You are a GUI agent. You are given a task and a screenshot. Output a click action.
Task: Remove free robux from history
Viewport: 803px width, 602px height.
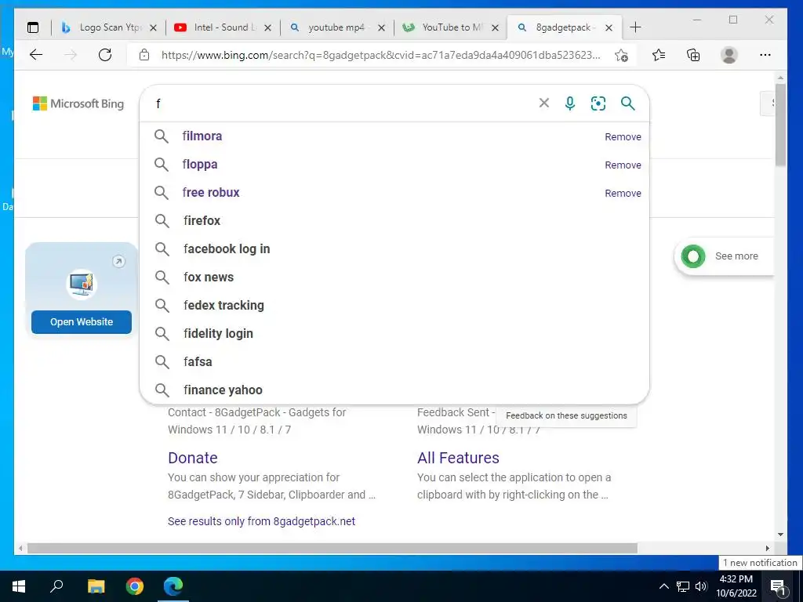click(x=623, y=193)
